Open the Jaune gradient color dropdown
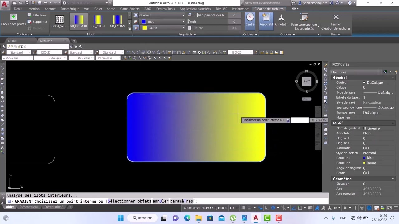 pyautogui.click(x=162, y=28)
